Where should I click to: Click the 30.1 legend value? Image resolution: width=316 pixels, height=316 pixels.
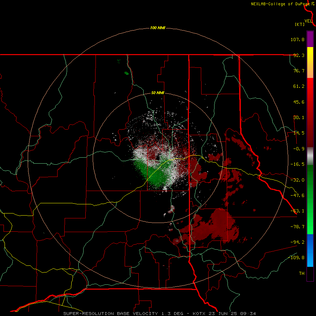point(299,118)
